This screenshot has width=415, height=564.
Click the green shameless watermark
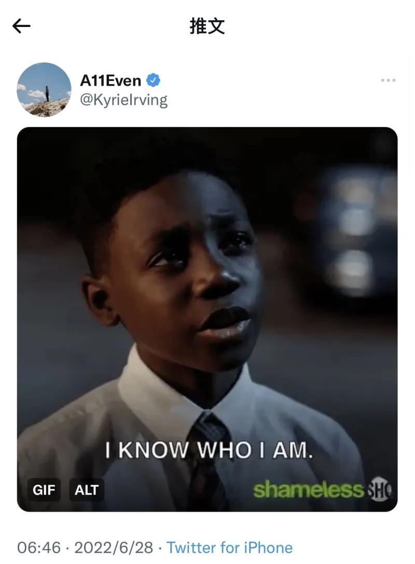pos(309,490)
